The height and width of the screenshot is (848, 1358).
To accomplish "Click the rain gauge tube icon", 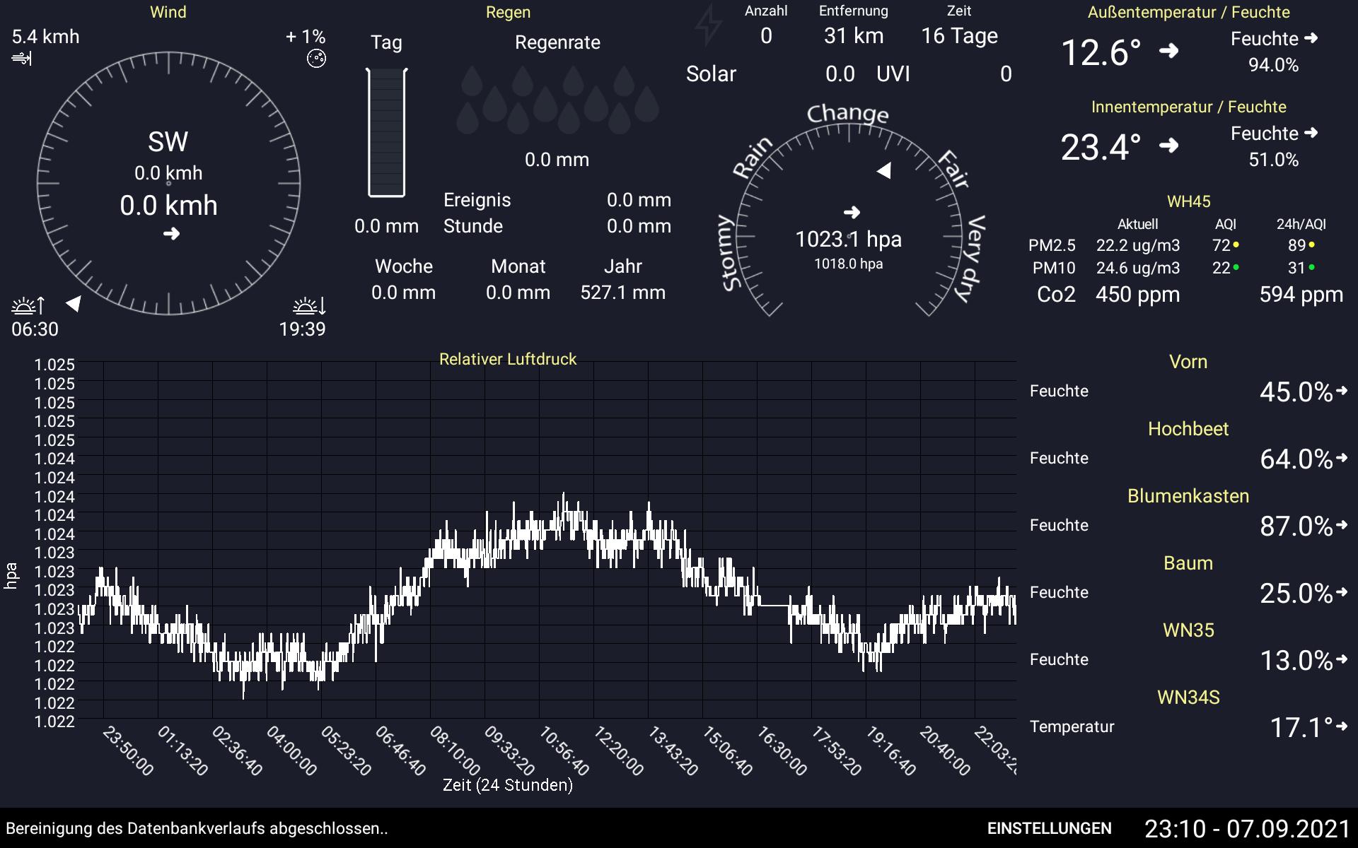I will click(x=386, y=133).
